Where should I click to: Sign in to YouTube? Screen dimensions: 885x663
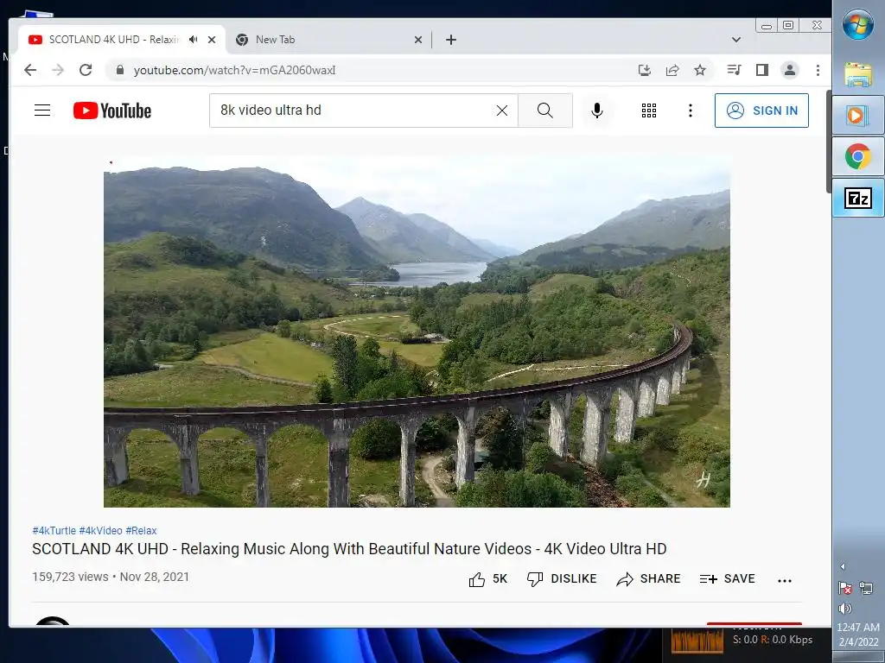[761, 110]
